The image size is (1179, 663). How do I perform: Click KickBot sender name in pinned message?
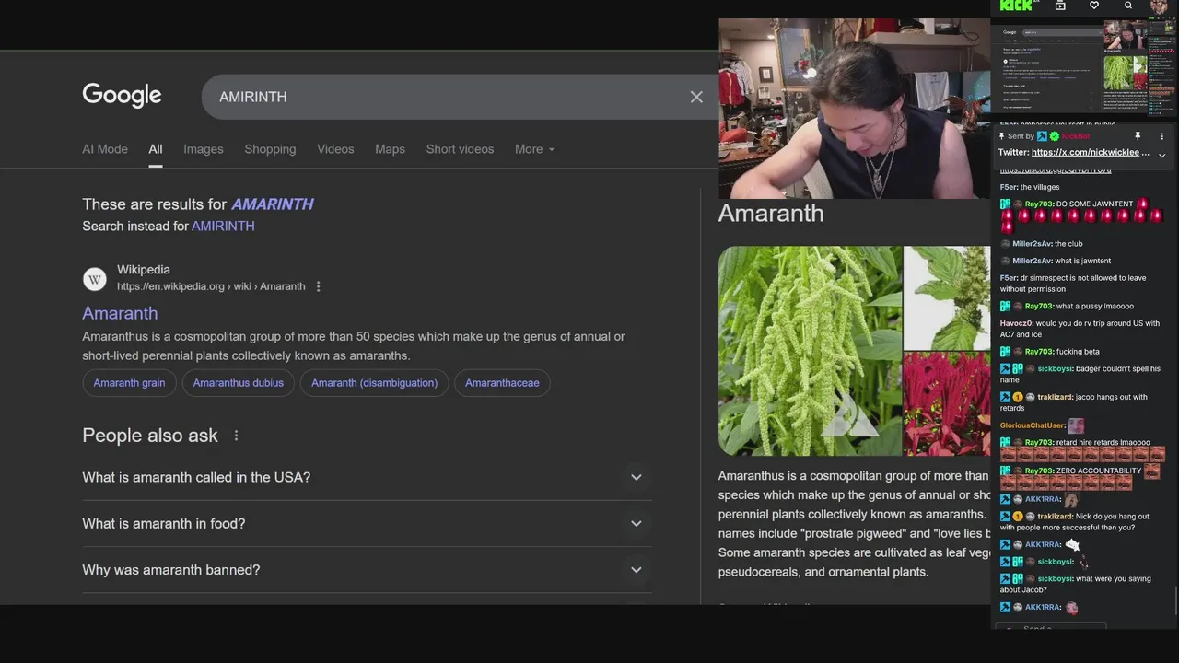1076,136
